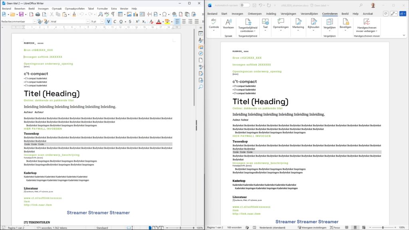Click Toegankelijkheid controleren button in Word
Screen dimensions: 409x230
(248, 25)
